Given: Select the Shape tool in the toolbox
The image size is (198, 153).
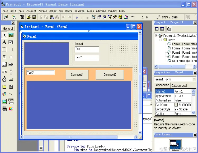Looking at the screenshot, I should [4, 94].
